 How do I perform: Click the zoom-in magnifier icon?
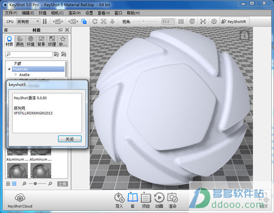pos(50,184)
